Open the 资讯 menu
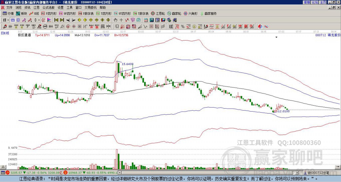This screenshot has width=341, height=182. [x=27, y=8]
